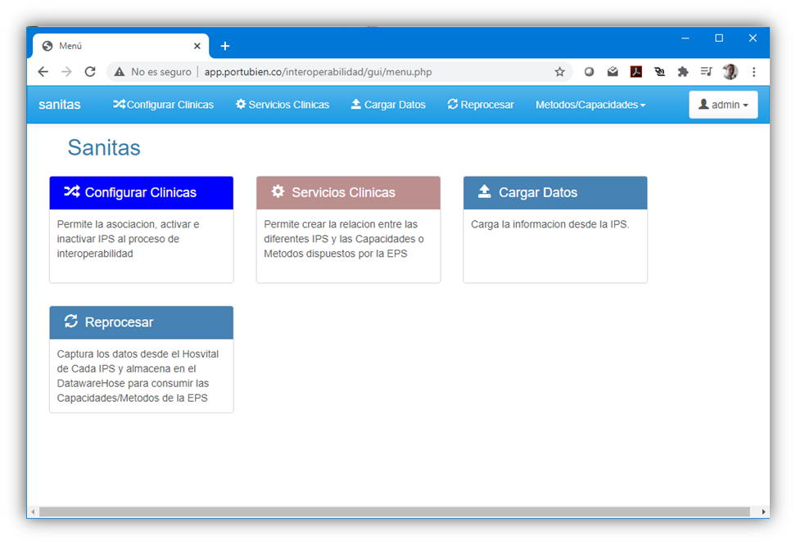Open the admin user dropdown
The width and height of the screenshot is (796, 545).
tap(723, 105)
